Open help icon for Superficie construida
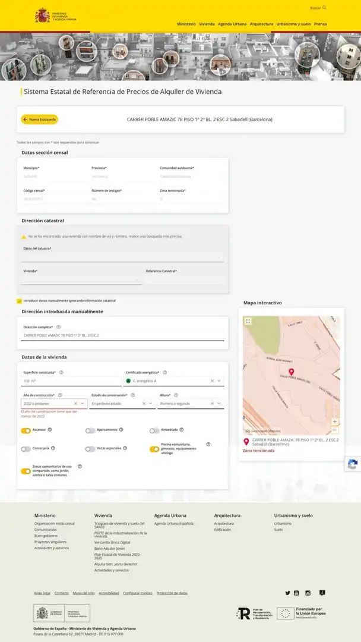Viewport: 361px width, 642px height. [x=61, y=373]
